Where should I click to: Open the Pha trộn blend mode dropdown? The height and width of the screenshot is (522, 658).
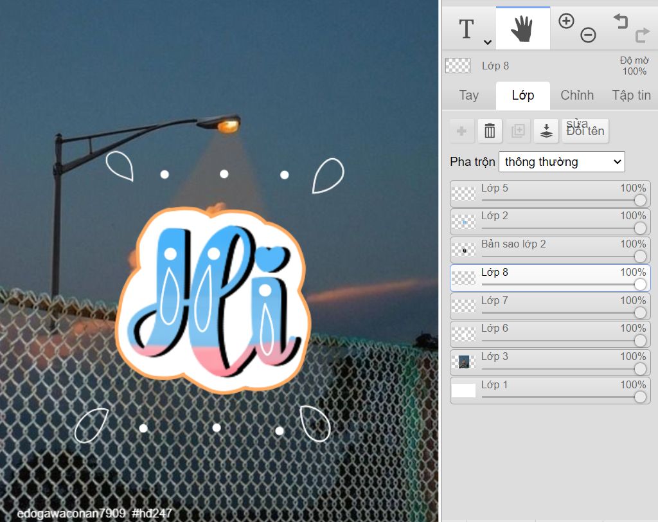pos(562,162)
